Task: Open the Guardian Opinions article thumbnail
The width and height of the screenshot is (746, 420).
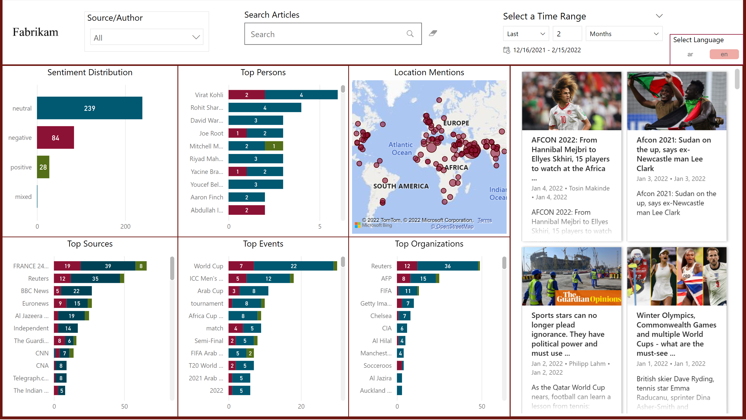Action: pos(571,276)
